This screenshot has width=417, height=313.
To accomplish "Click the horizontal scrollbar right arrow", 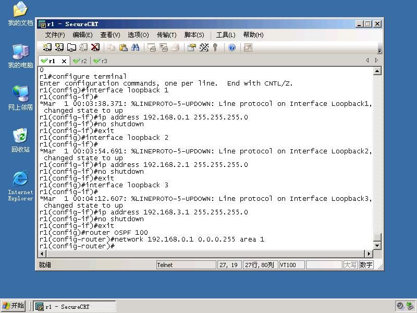I will tap(369, 254).
